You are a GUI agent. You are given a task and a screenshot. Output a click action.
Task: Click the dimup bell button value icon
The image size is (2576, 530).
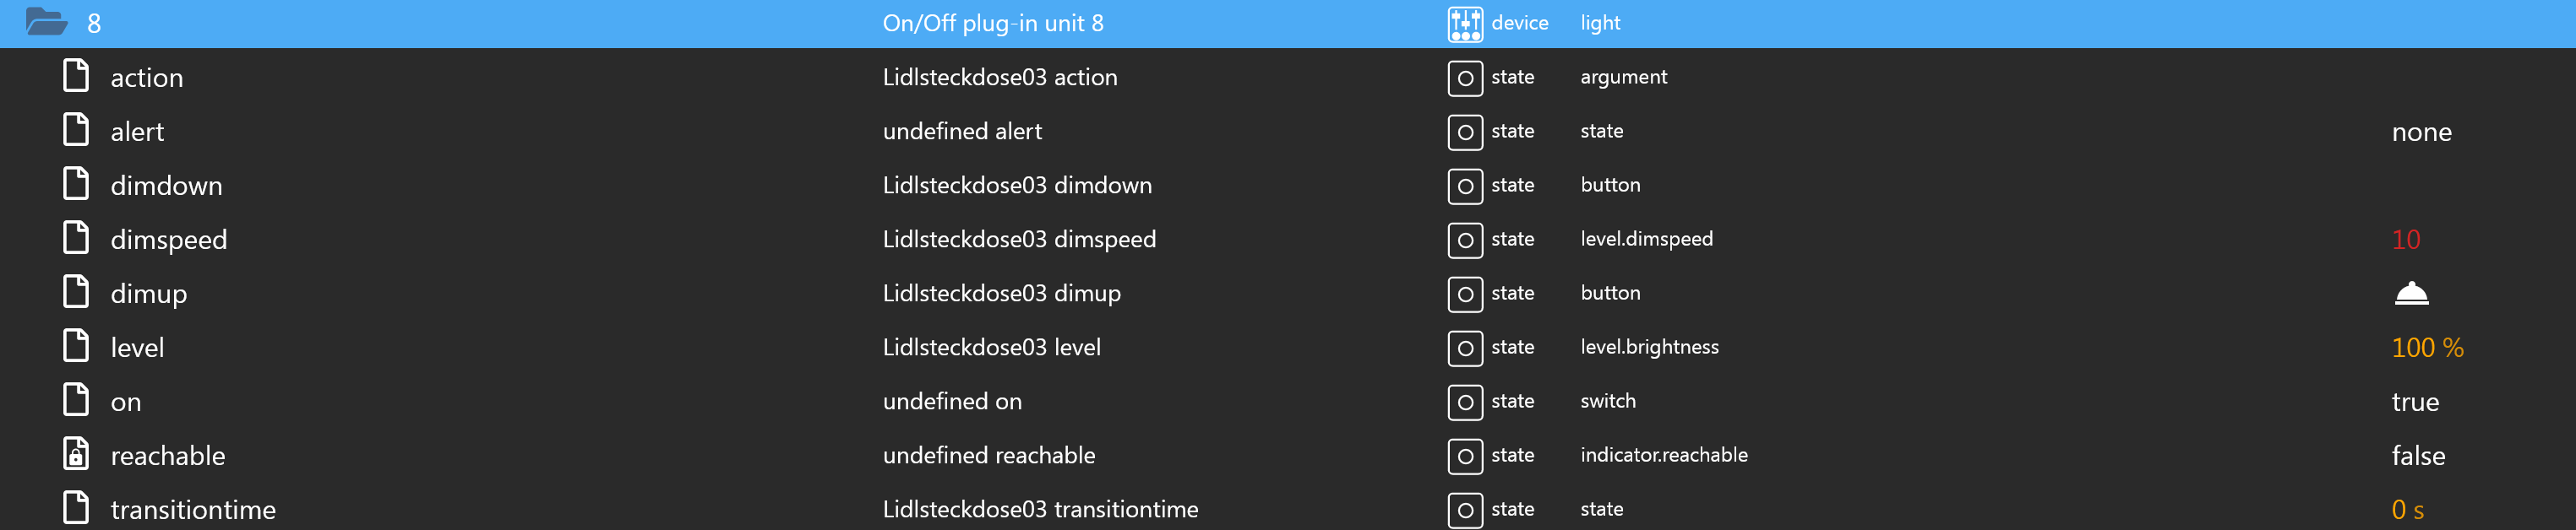coord(2411,294)
